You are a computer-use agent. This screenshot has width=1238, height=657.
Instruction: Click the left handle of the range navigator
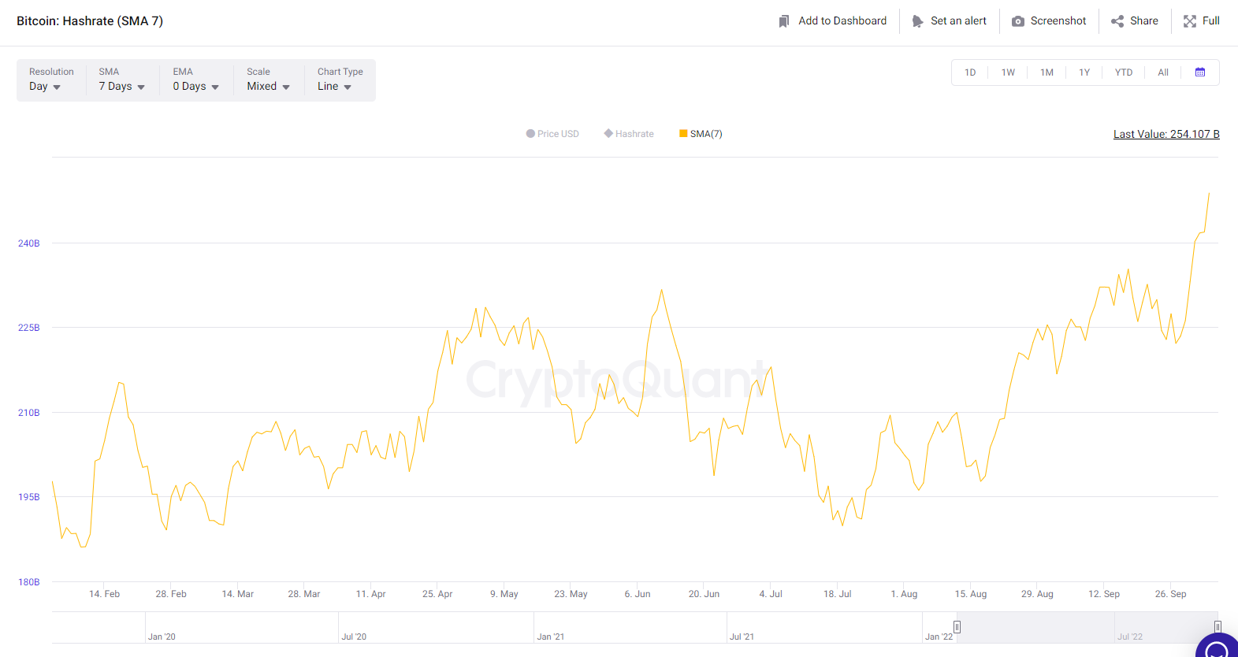tap(957, 627)
